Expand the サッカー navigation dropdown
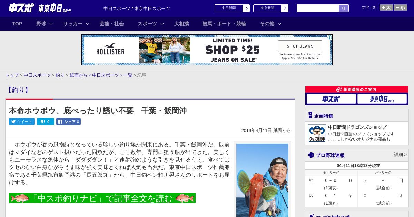The image size is (414, 217). coord(76,24)
